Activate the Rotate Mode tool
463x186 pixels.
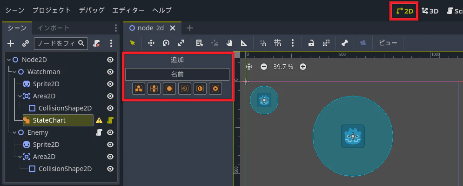166,43
